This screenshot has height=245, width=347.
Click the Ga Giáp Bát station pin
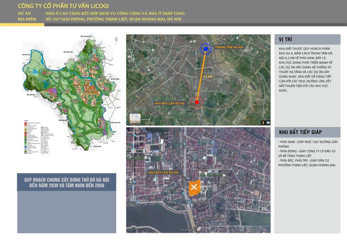pos(185,144)
